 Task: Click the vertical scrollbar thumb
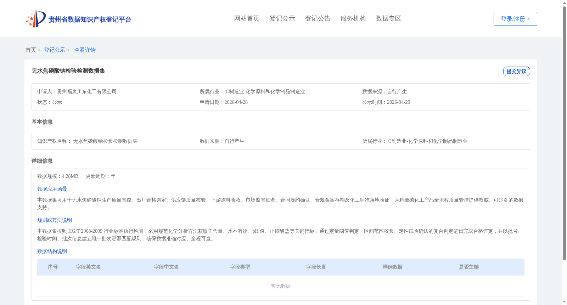point(564,133)
